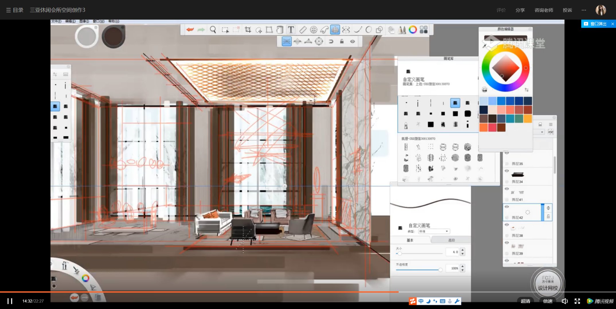The image size is (616, 309).
Task: Toggle the lock on layer 图层42
Action: coord(548,217)
